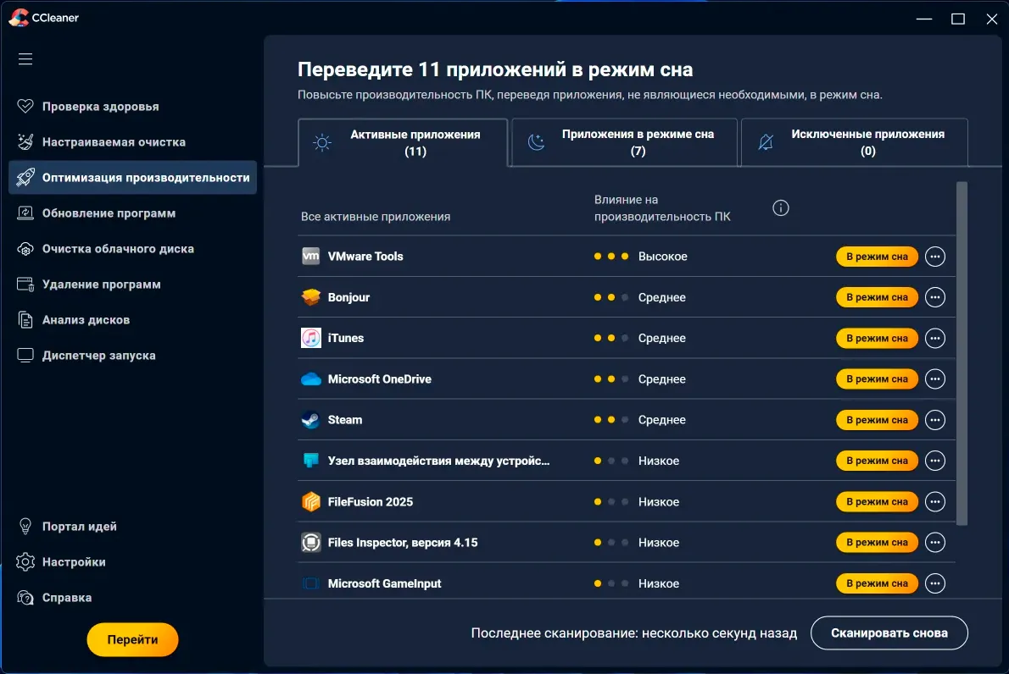
Task: Put Steam into sleep mode
Action: point(877,420)
